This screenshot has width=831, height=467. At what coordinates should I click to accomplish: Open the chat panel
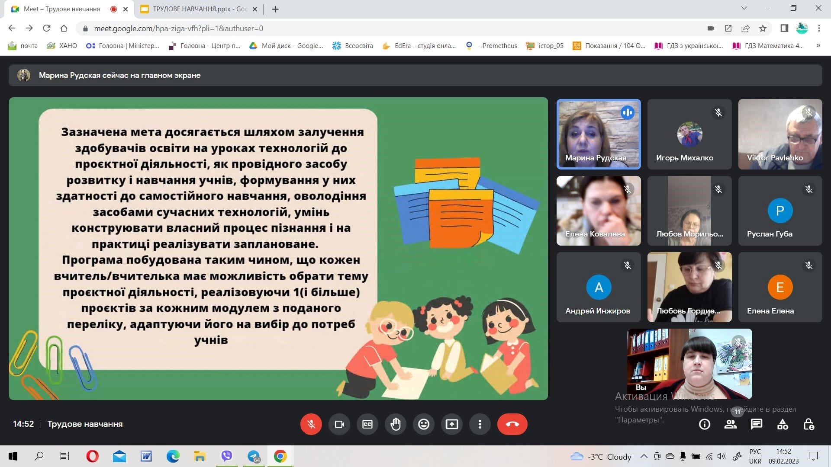click(x=757, y=425)
